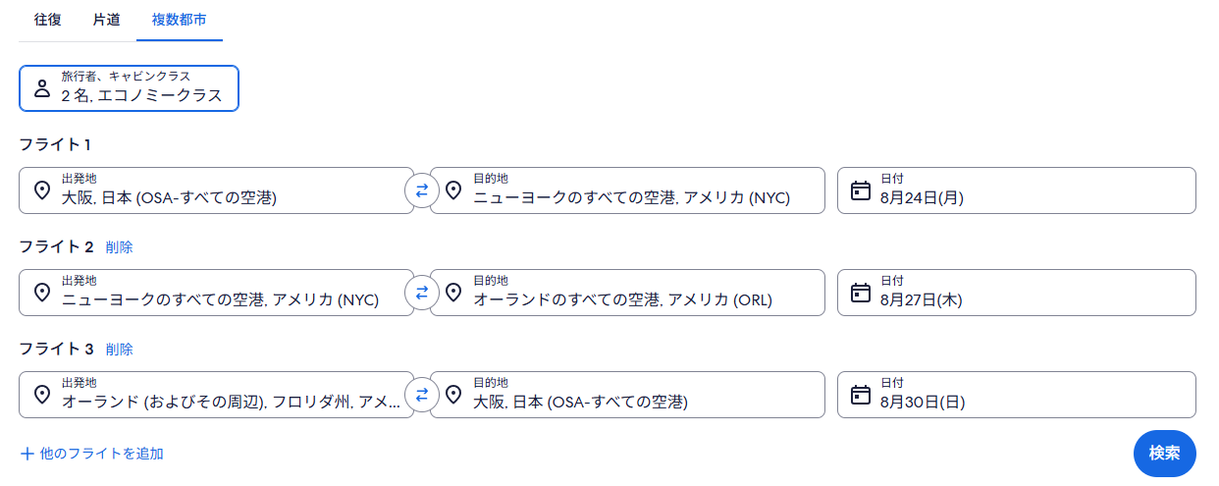Click 他のフライトを追加 to add a flight
1219x486 pixels.
(92, 454)
